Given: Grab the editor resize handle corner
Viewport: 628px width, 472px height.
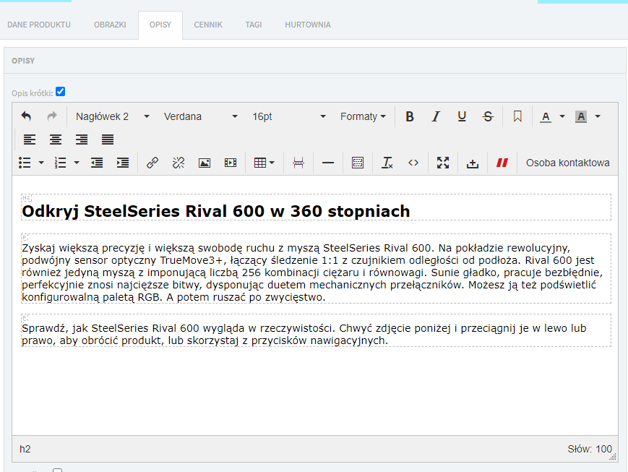Looking at the screenshot, I should coord(613,457).
